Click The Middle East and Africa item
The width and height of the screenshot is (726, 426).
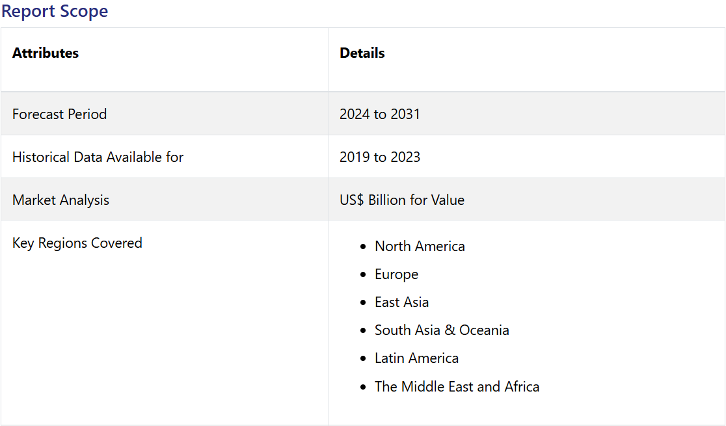tap(457, 386)
